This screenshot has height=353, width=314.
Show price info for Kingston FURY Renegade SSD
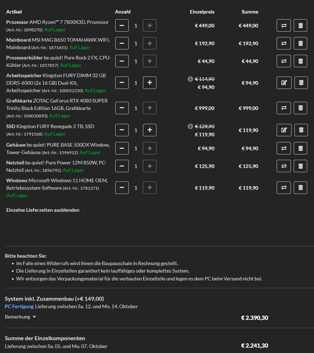tap(190, 126)
